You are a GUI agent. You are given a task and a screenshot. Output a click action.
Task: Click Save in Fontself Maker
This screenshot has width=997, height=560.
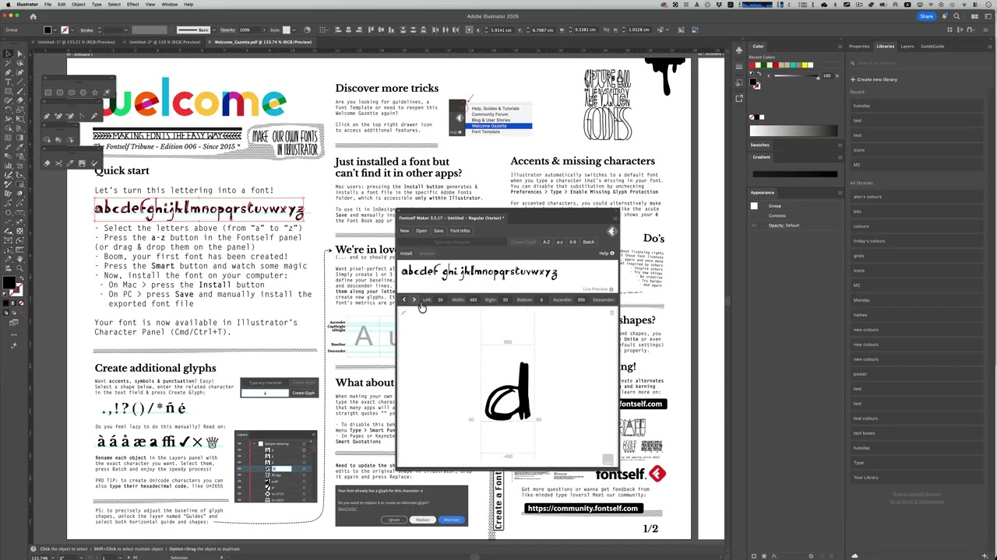click(x=439, y=231)
